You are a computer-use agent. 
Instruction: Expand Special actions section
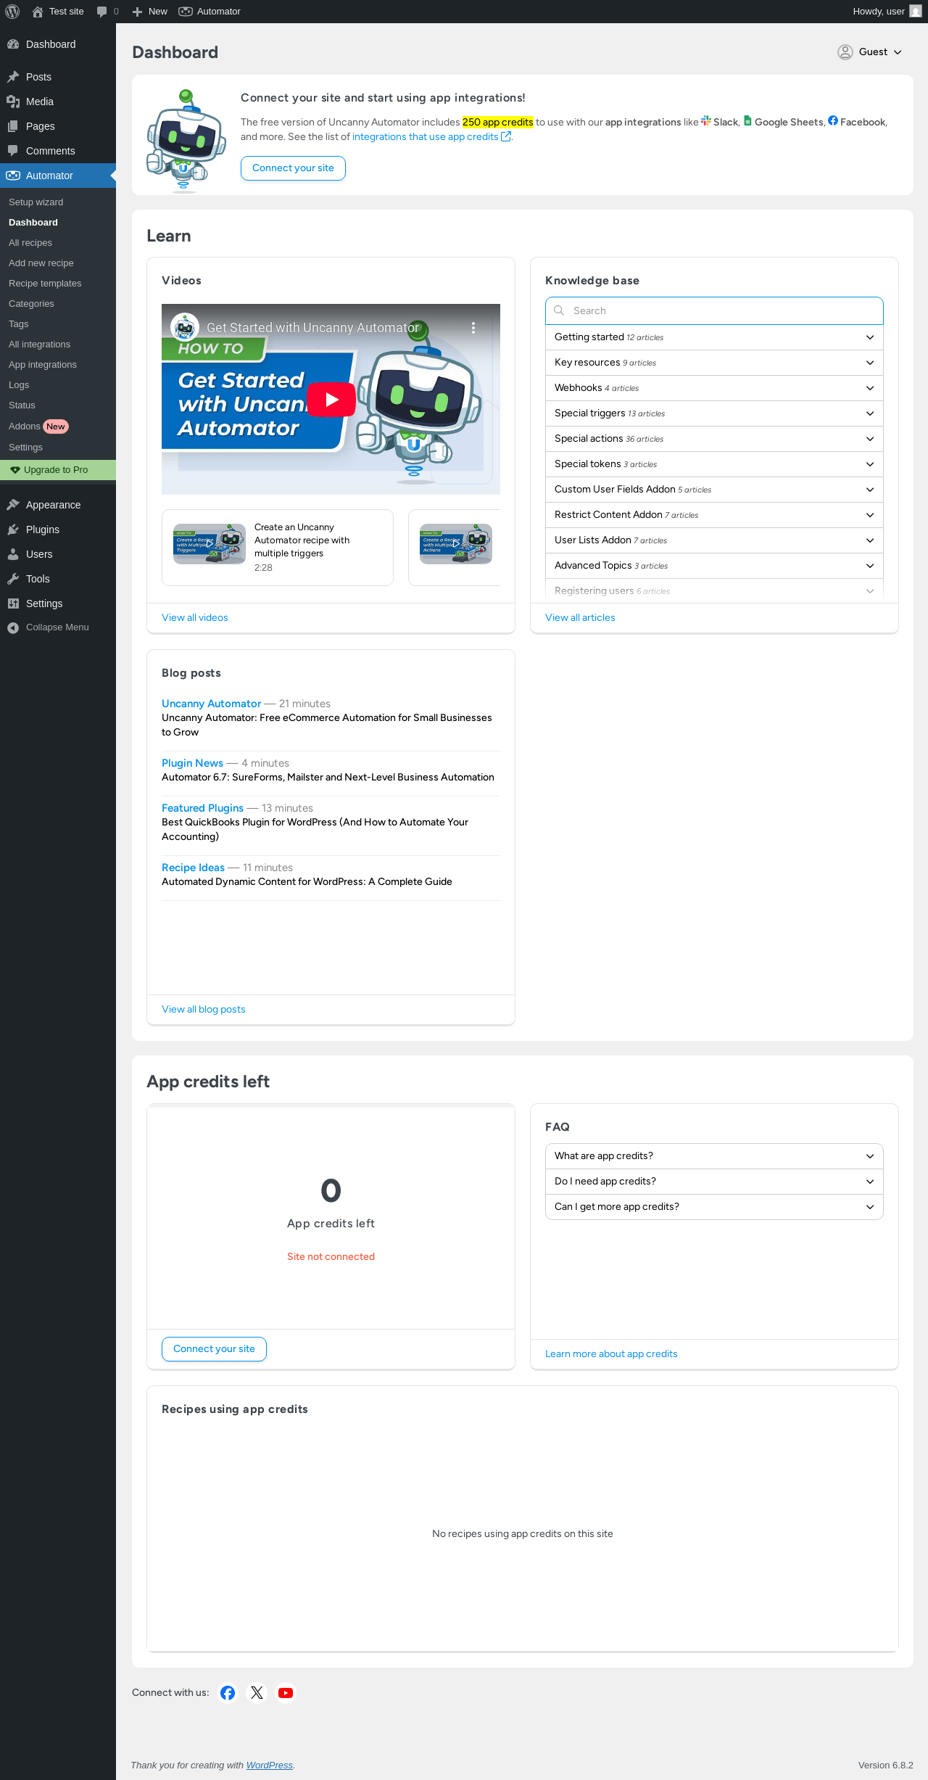point(714,439)
